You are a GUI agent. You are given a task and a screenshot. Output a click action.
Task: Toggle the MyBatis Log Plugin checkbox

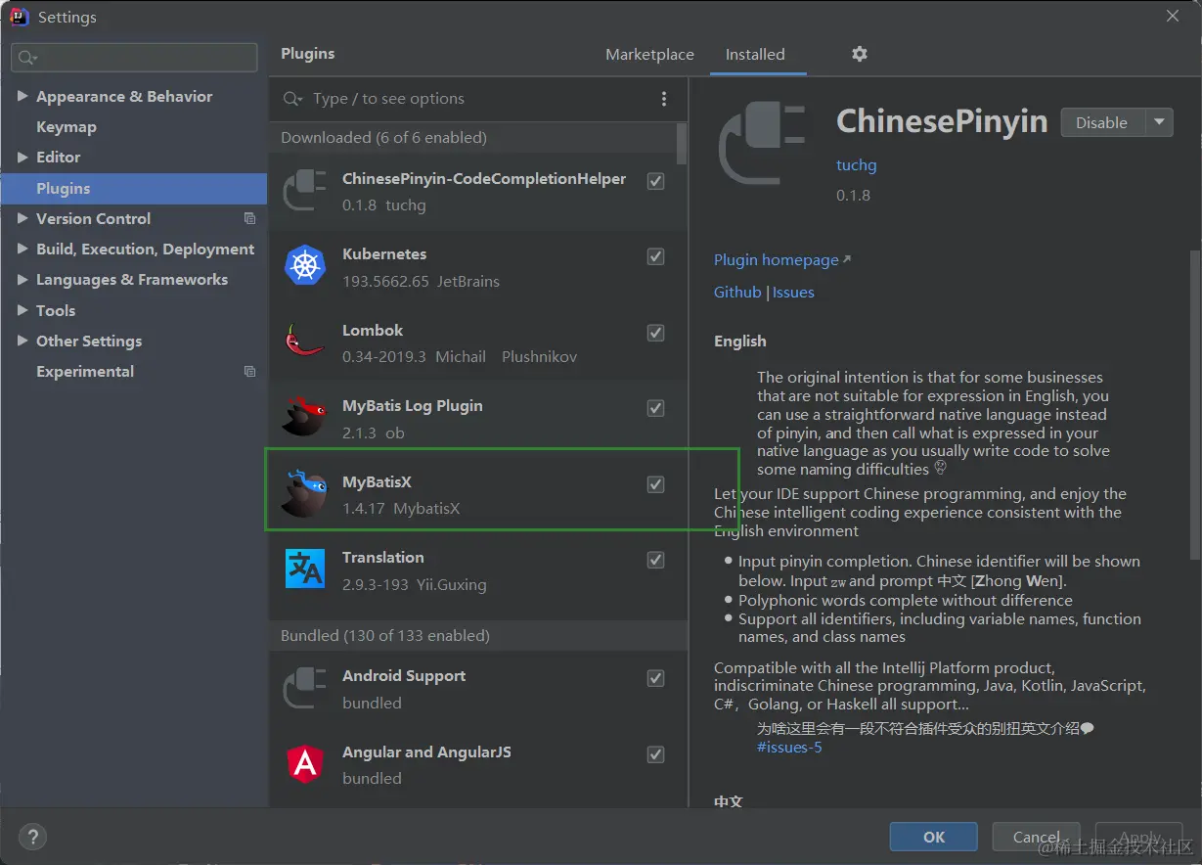656,408
